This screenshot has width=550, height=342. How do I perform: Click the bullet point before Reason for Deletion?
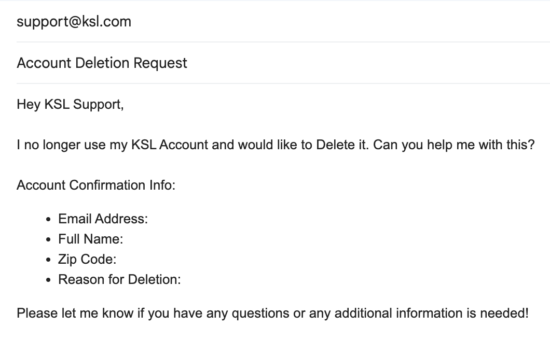(x=48, y=280)
